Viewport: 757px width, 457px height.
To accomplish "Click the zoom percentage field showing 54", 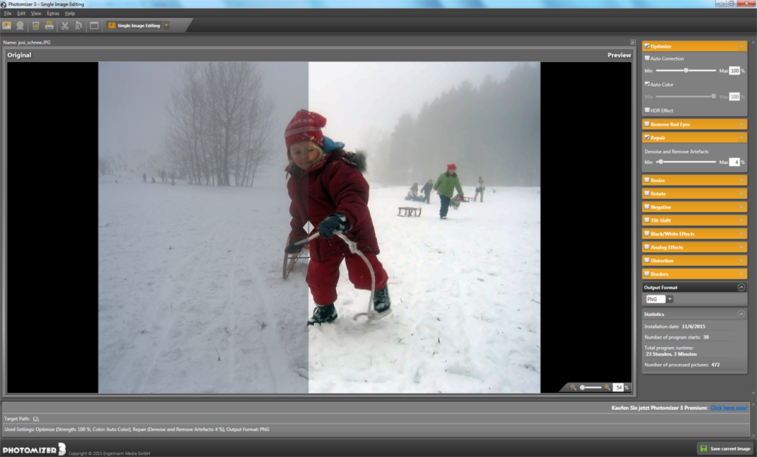I will (x=618, y=387).
